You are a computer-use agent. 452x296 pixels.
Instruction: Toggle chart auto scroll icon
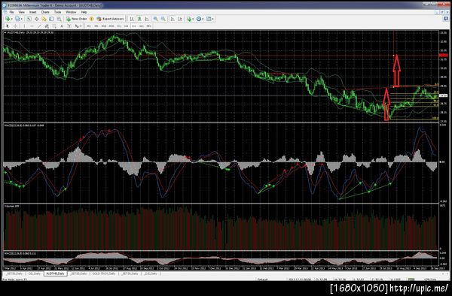[173, 19]
